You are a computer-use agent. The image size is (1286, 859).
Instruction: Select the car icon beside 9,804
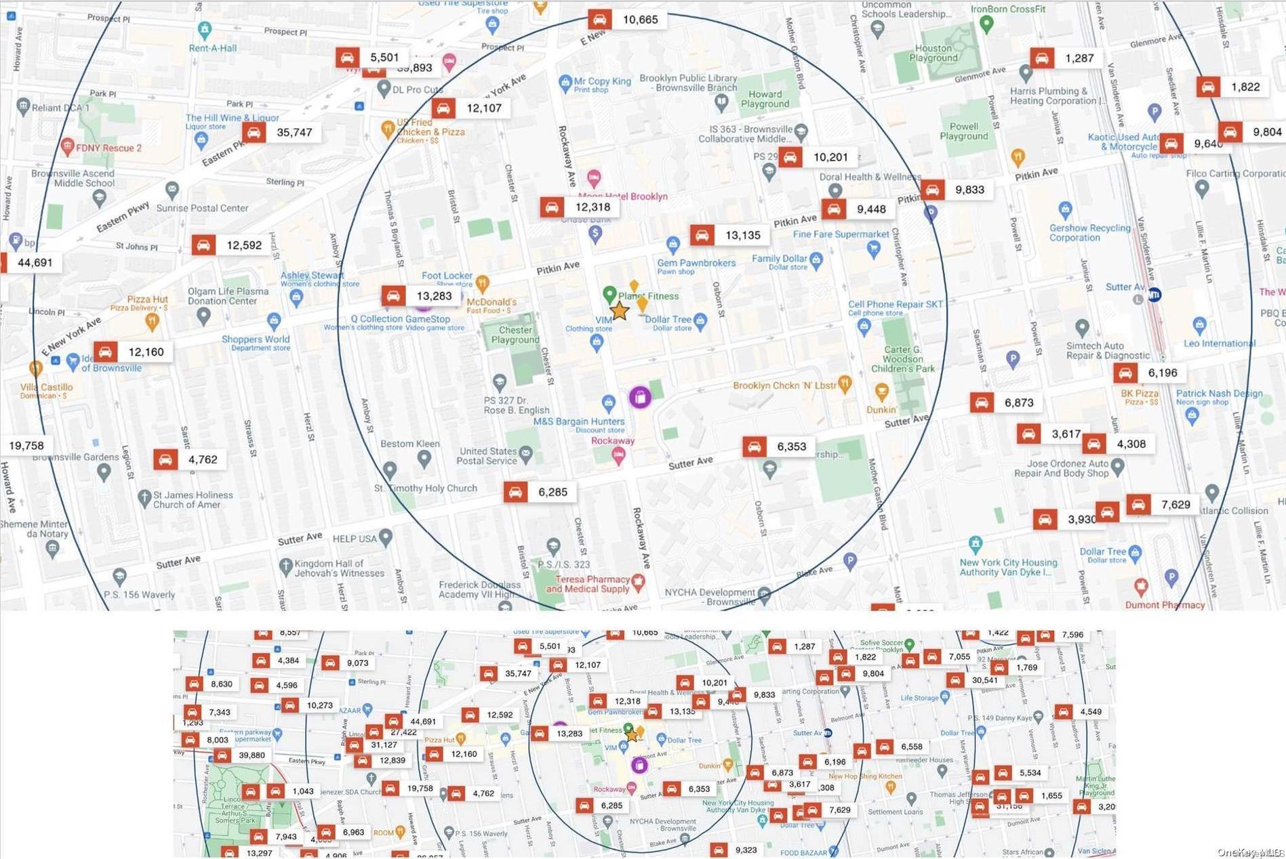click(x=1230, y=132)
